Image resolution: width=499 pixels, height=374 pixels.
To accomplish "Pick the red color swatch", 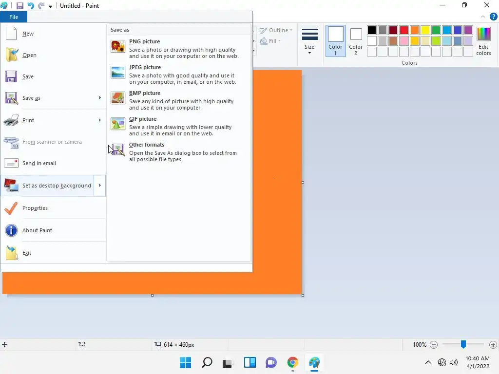I will coord(404,30).
